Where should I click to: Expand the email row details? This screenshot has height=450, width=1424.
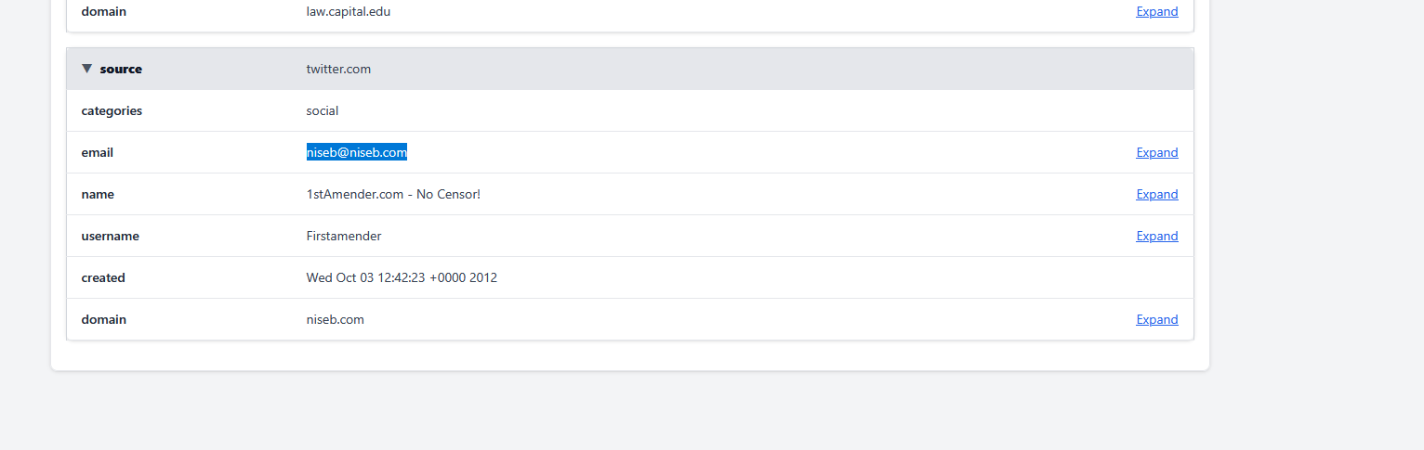click(x=1156, y=153)
